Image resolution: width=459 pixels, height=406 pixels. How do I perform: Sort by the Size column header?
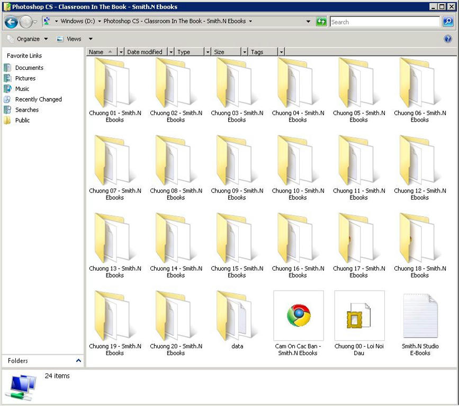[227, 52]
